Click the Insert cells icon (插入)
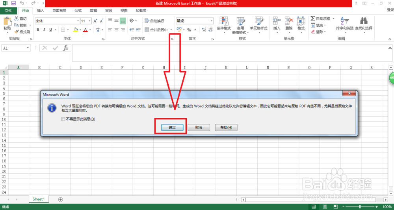 (277, 21)
